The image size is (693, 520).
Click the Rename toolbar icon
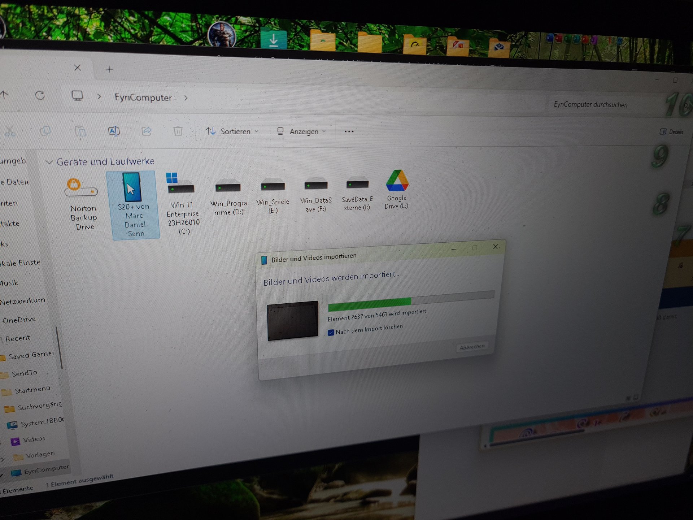[x=114, y=131]
